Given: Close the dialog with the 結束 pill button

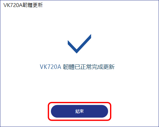Looking at the screenshot, I should click(79, 111).
